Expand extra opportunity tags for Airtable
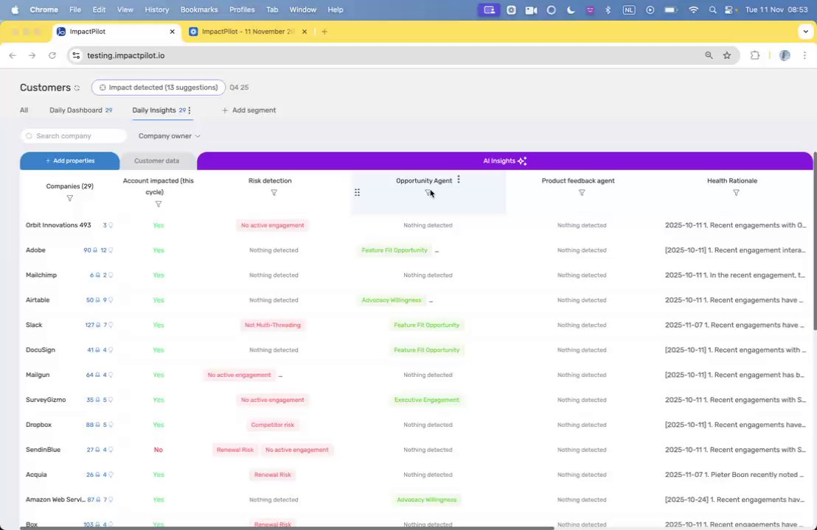The height and width of the screenshot is (530, 817). [431, 300]
